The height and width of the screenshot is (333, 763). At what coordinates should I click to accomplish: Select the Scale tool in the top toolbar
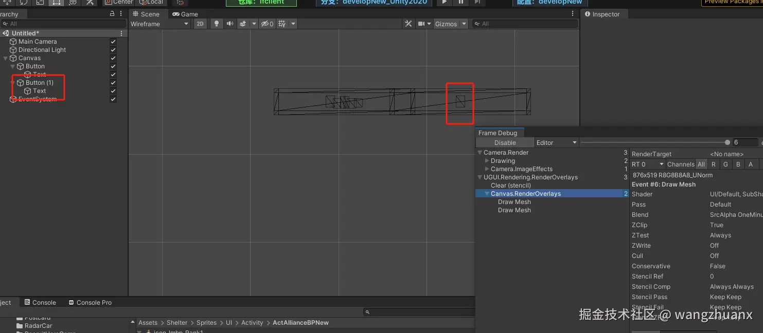tap(40, 2)
